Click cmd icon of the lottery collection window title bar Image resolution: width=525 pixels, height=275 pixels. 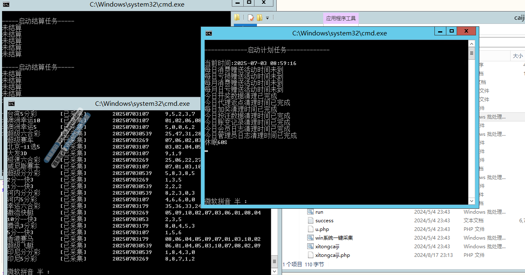point(12,104)
